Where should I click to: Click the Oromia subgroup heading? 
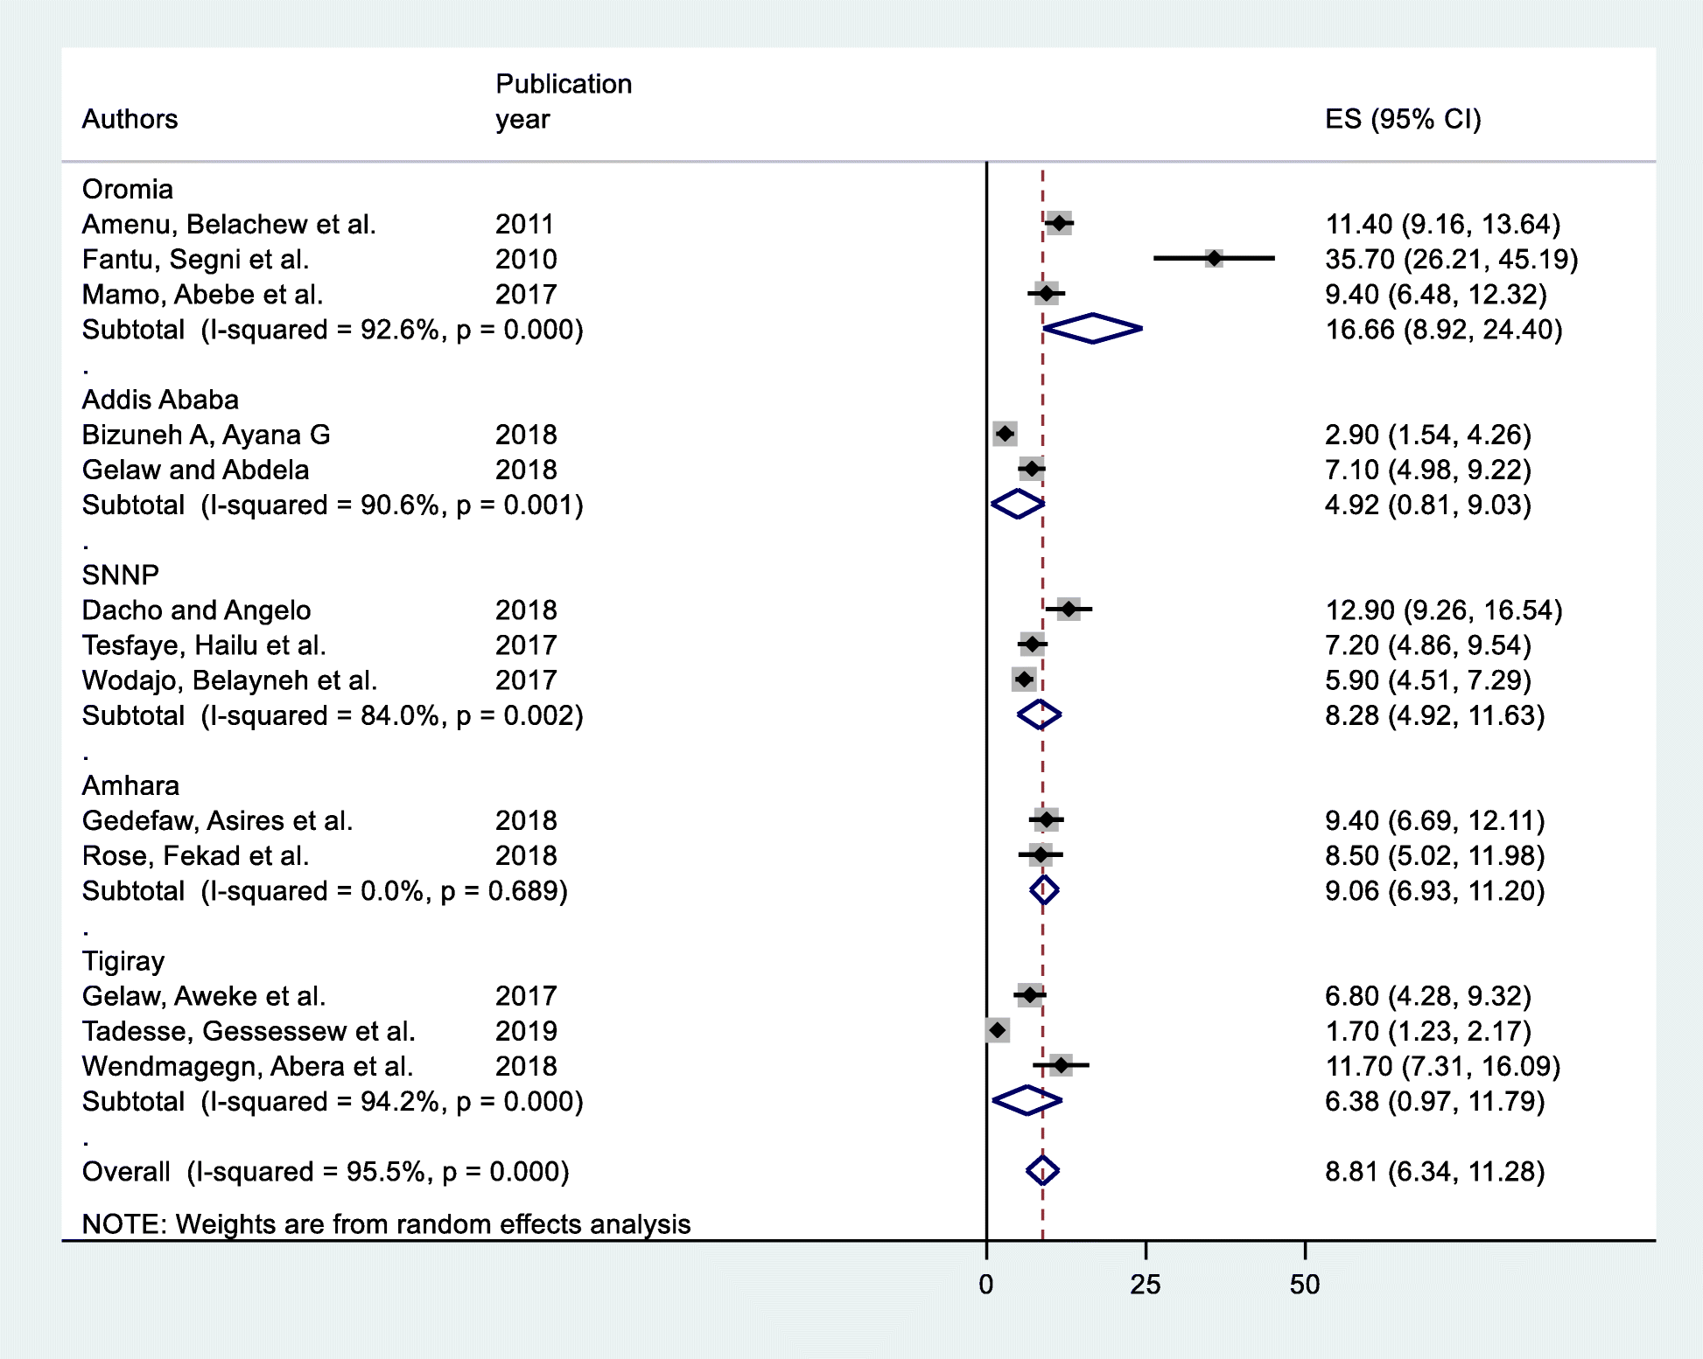click(127, 189)
